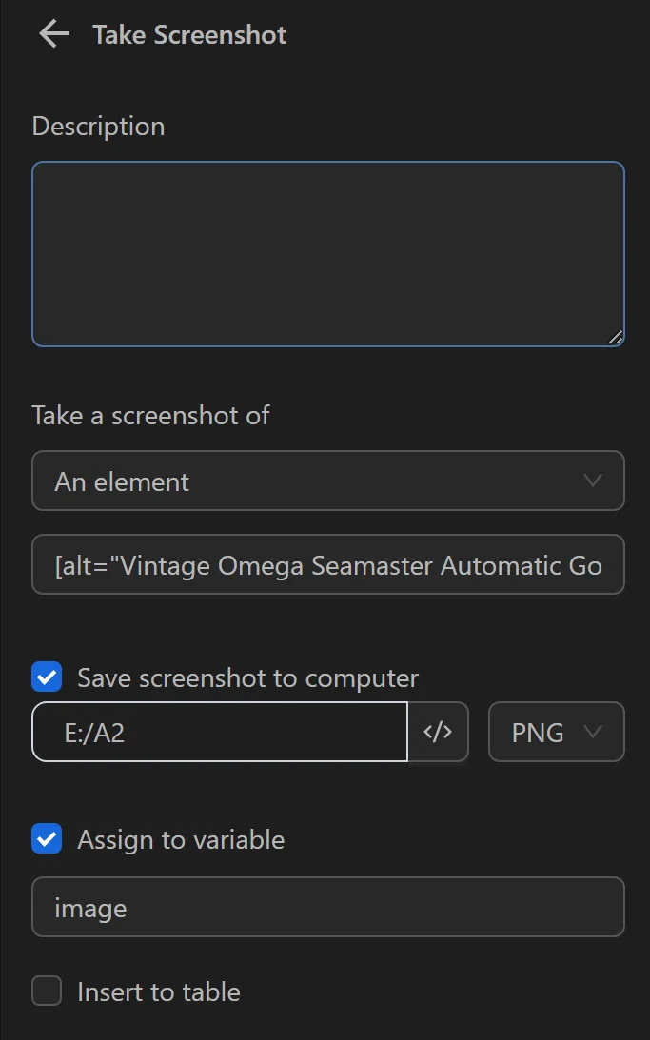
Task: Enable the Insert to table checkbox
Action: pos(46,991)
